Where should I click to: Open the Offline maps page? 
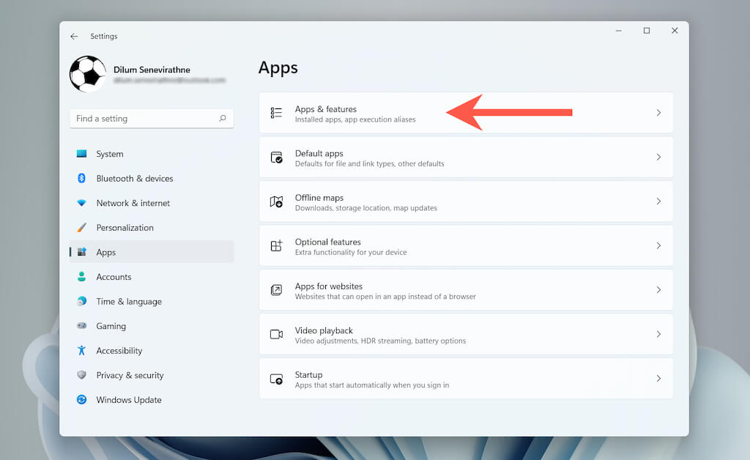coord(466,201)
